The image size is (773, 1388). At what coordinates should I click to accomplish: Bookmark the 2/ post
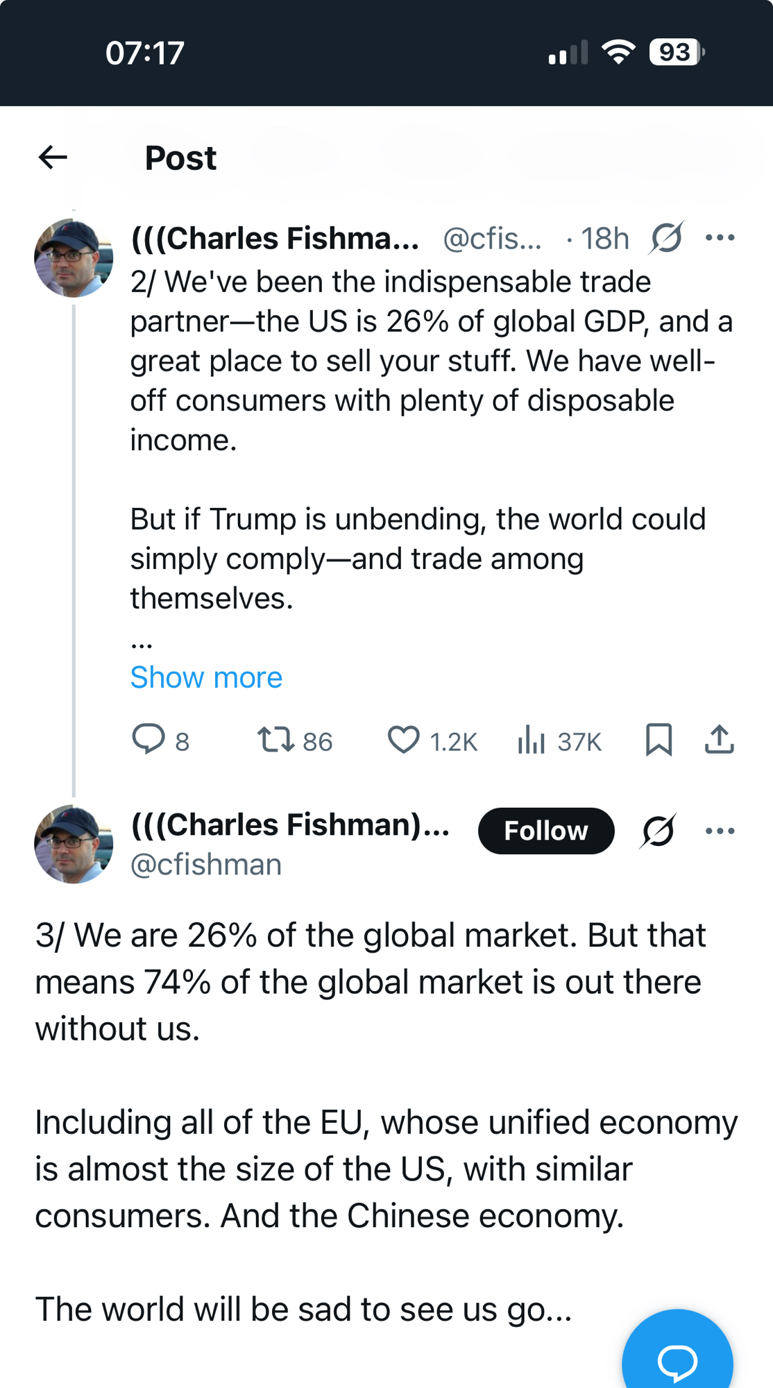659,739
